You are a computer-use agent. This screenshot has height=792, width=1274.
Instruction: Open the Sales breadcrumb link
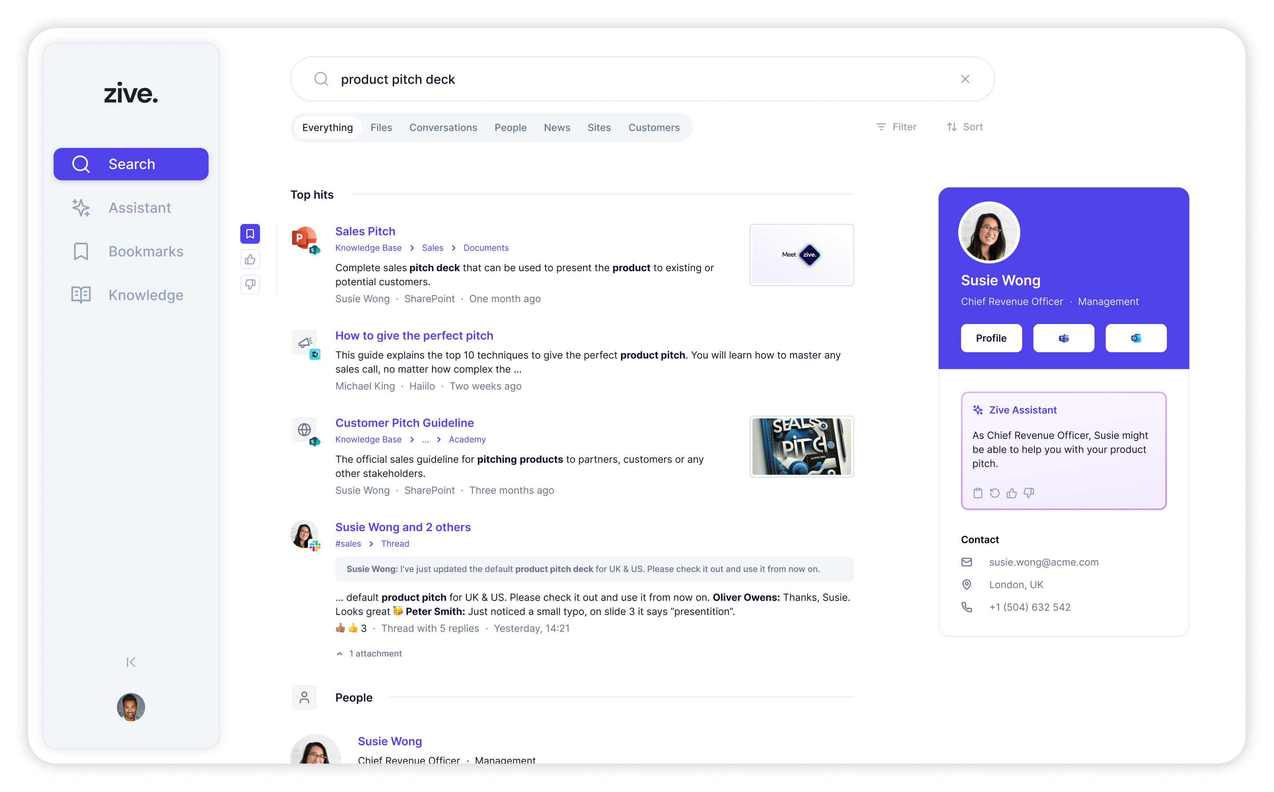(x=432, y=248)
